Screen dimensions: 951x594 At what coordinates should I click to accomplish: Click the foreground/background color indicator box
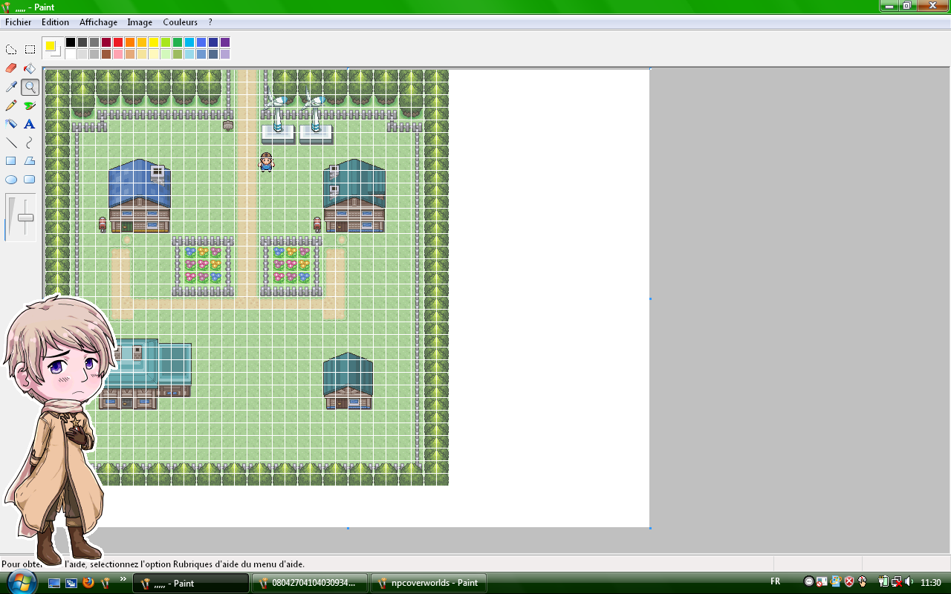[52, 48]
